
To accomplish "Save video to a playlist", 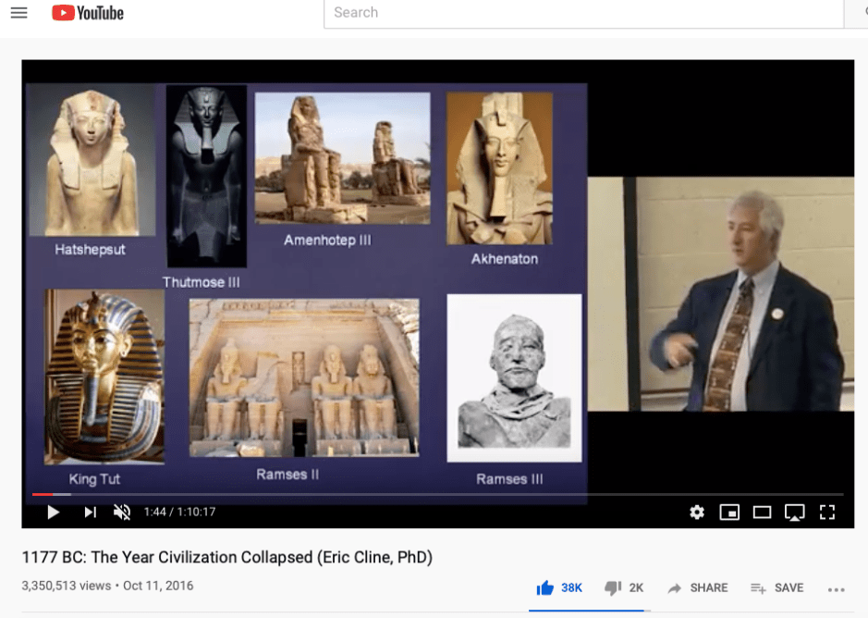I will click(776, 587).
